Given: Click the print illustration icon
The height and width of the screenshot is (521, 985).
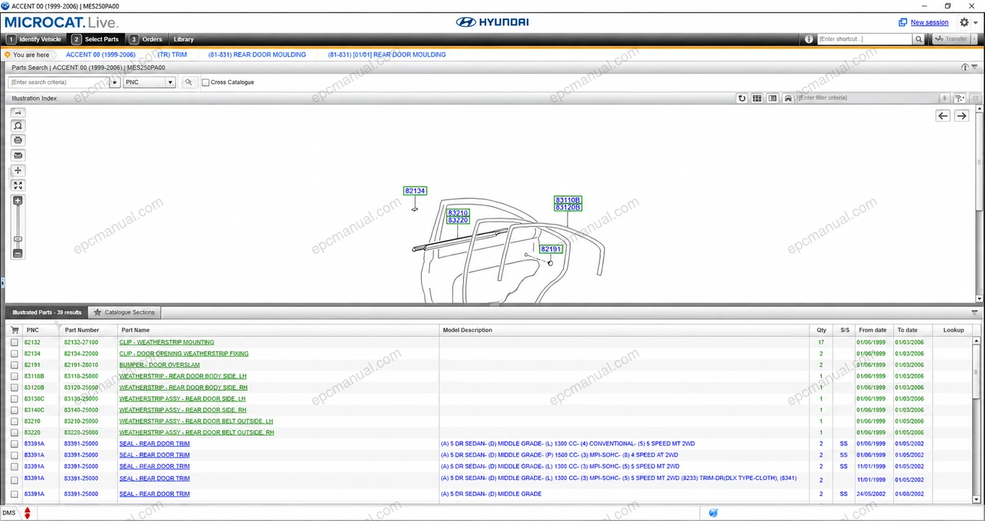Looking at the screenshot, I should pos(18,141).
